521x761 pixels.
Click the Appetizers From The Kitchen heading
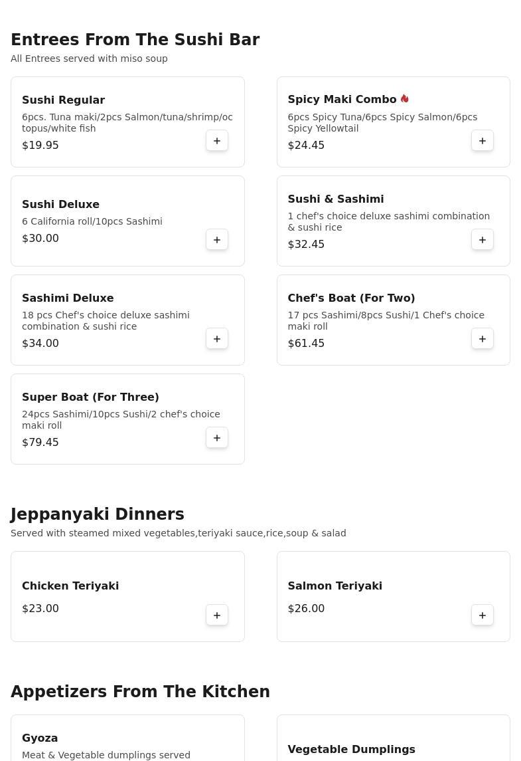point(140,692)
